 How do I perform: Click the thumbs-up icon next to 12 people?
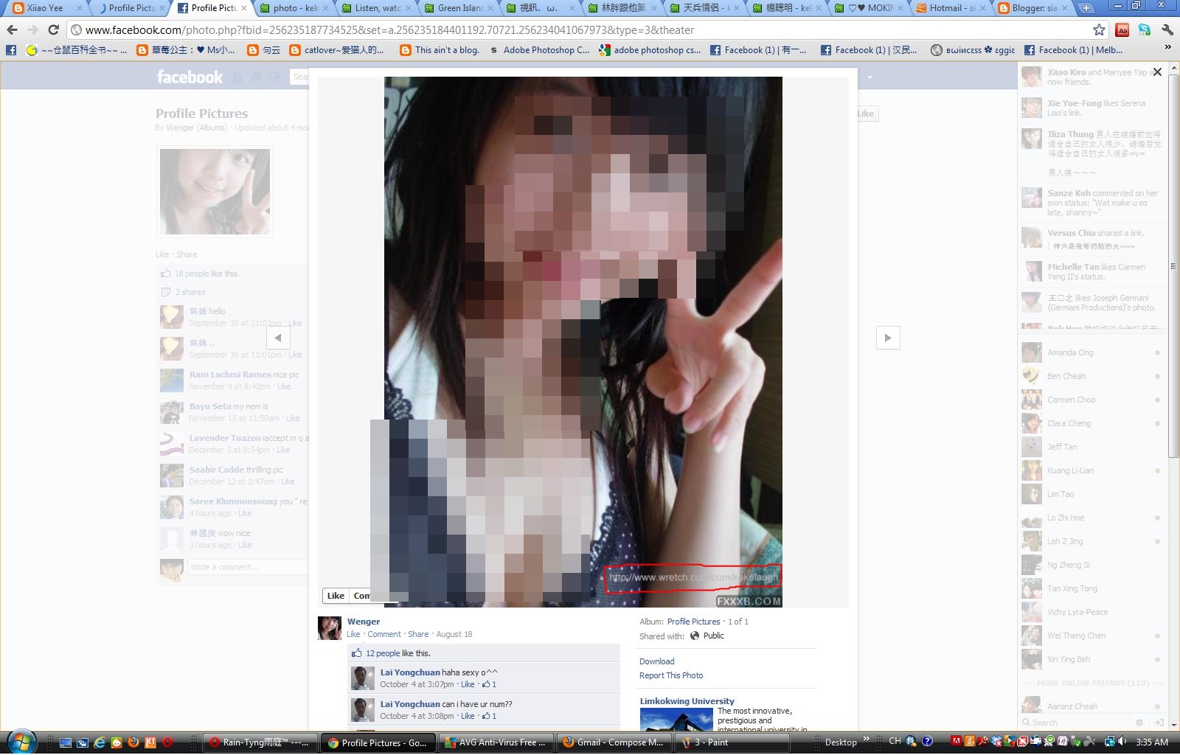click(x=357, y=653)
